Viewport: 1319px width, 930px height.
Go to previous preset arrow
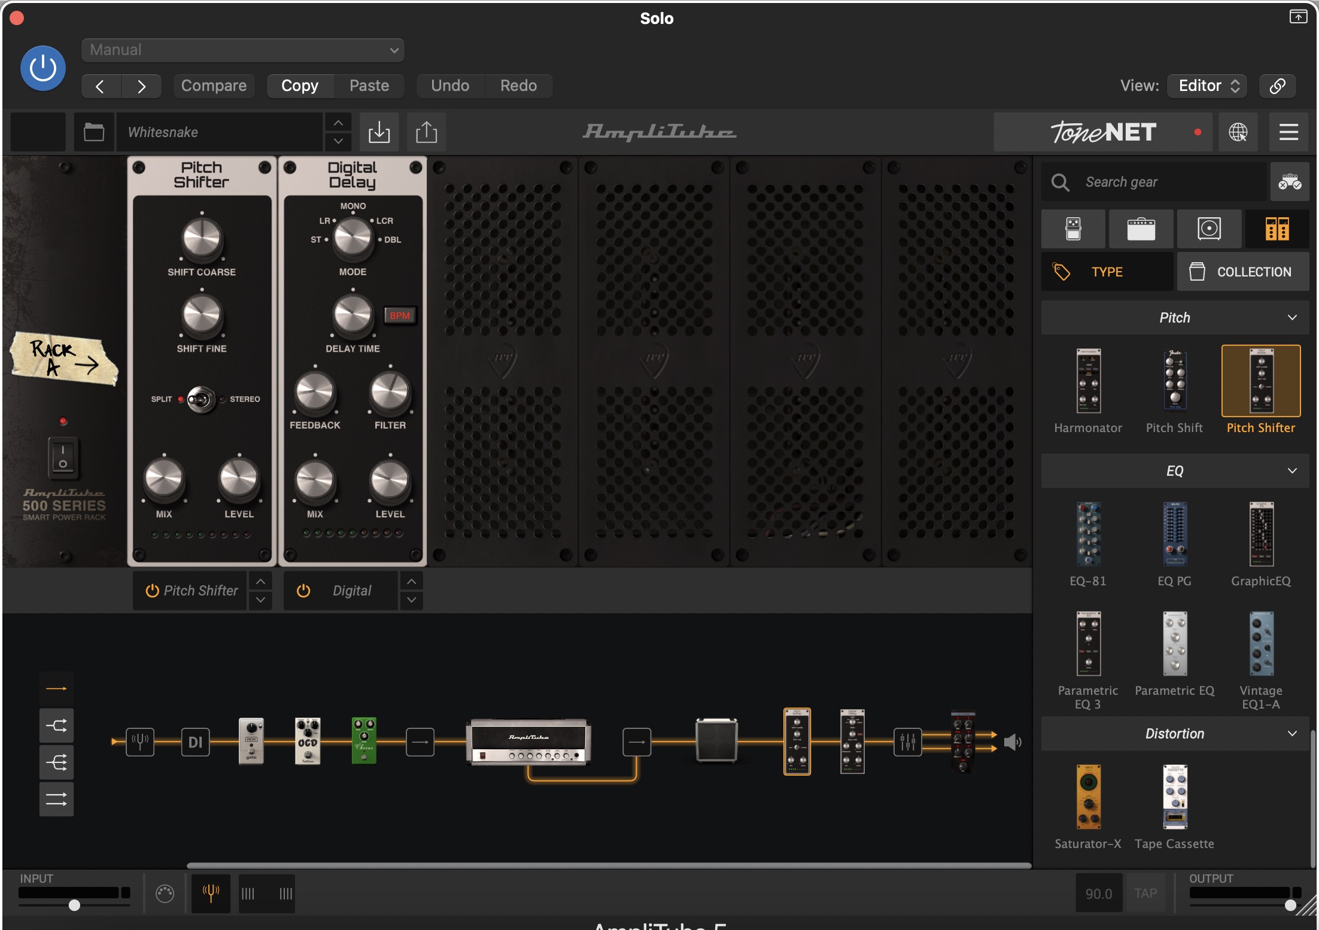pos(101,86)
